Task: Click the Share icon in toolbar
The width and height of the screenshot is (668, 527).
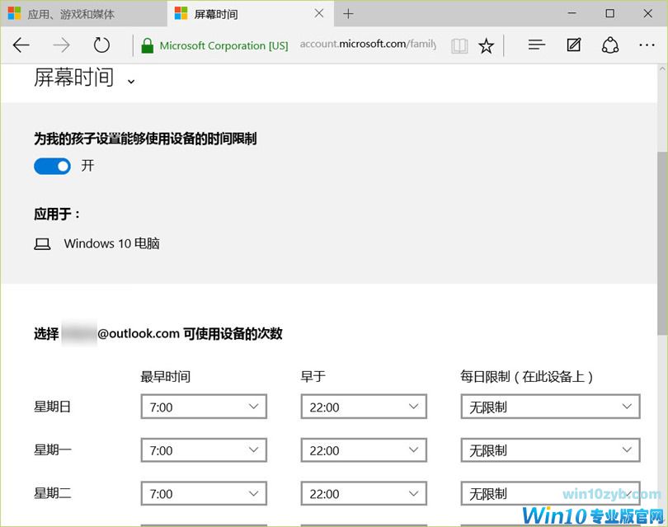Action: click(610, 45)
